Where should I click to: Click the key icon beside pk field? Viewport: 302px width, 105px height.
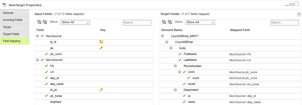click(101, 48)
